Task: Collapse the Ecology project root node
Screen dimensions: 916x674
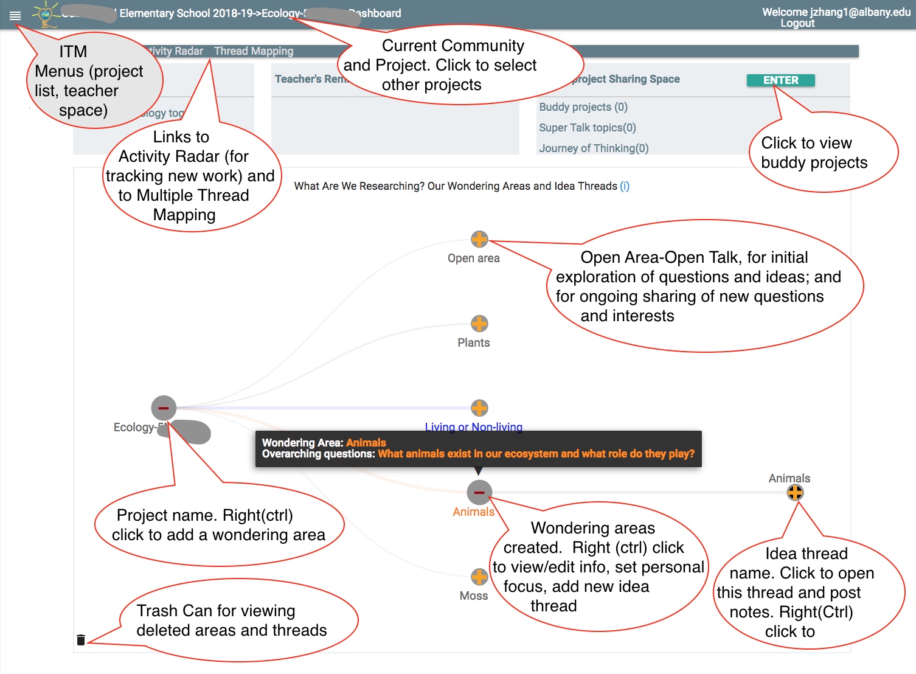Action: point(162,408)
